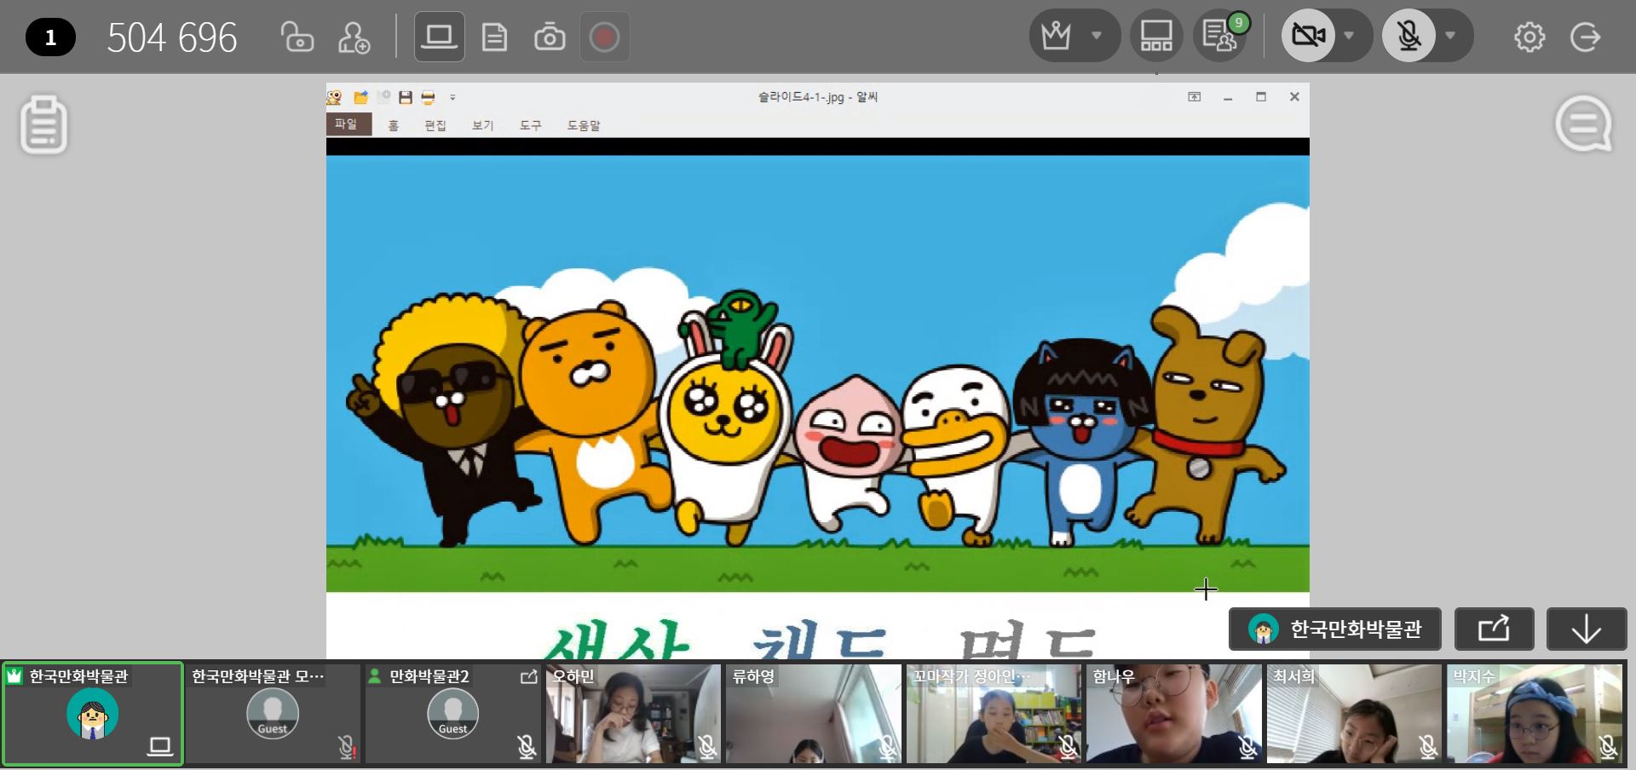The height and width of the screenshot is (770, 1636).
Task: Select the 박지수 video tile
Action: 1535,714
